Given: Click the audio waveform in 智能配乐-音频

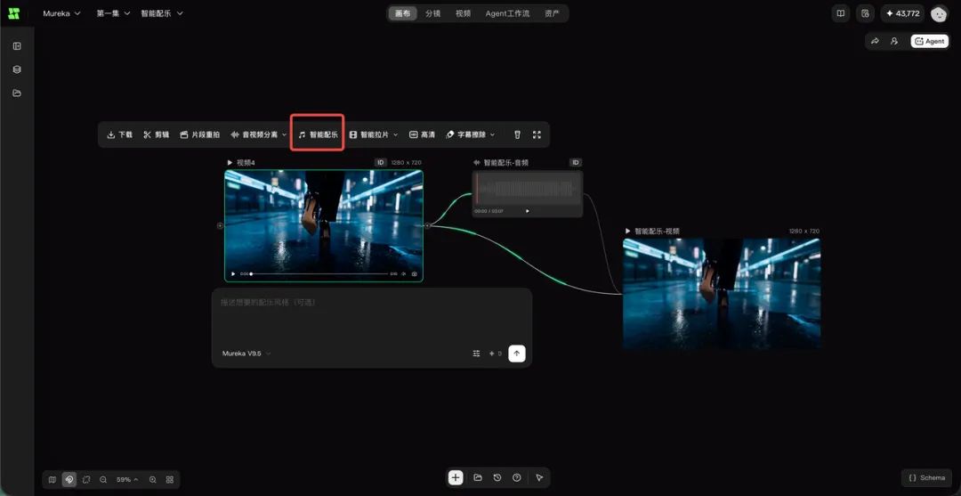Looking at the screenshot, I should coord(527,189).
